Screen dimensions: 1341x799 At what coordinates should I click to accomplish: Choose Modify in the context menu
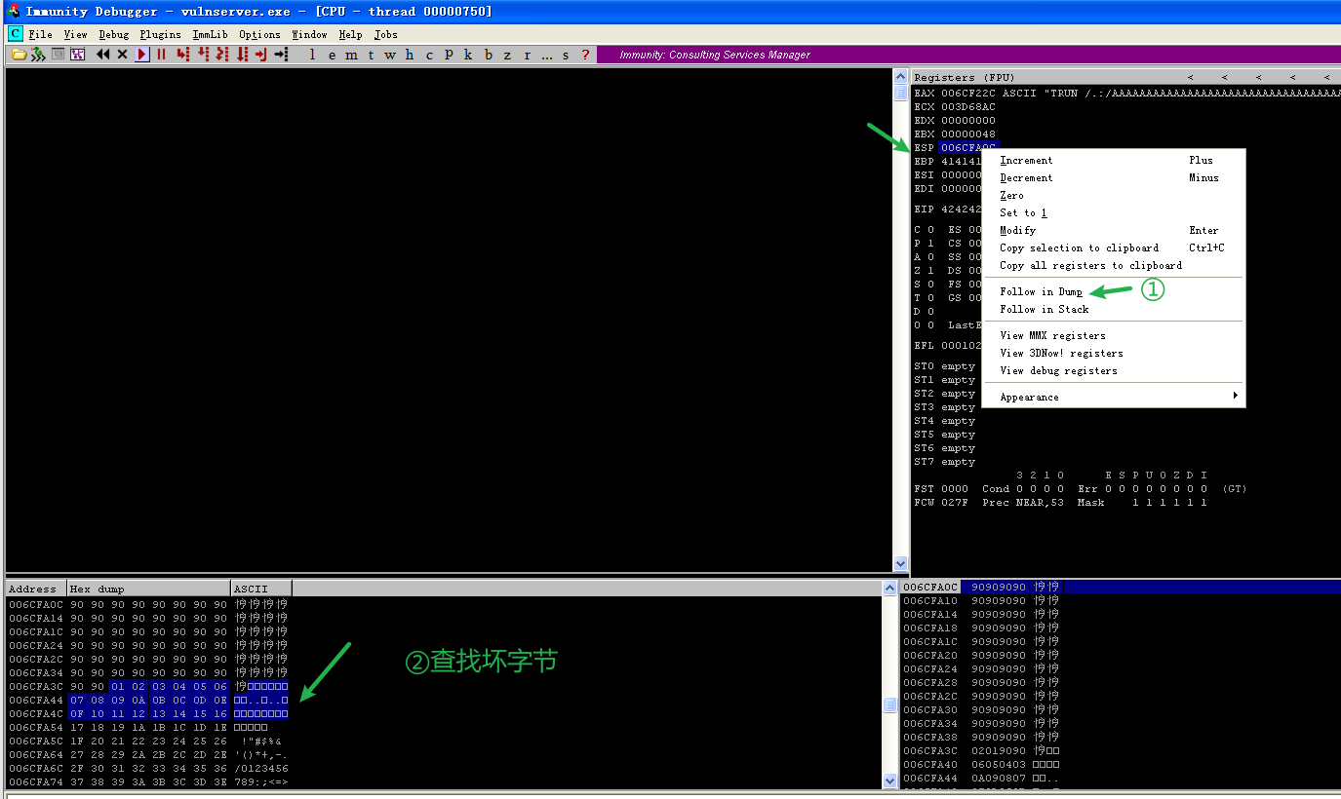pos(1113,230)
